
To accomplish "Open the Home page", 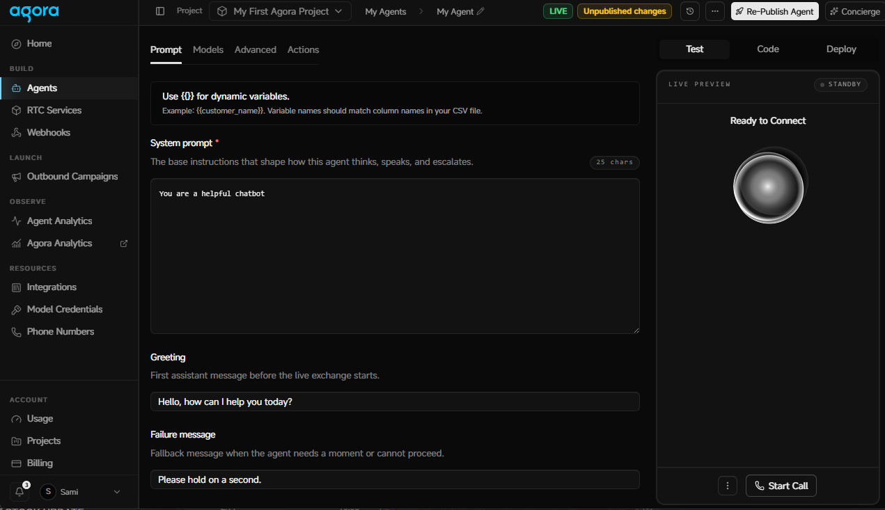I will pyautogui.click(x=40, y=43).
